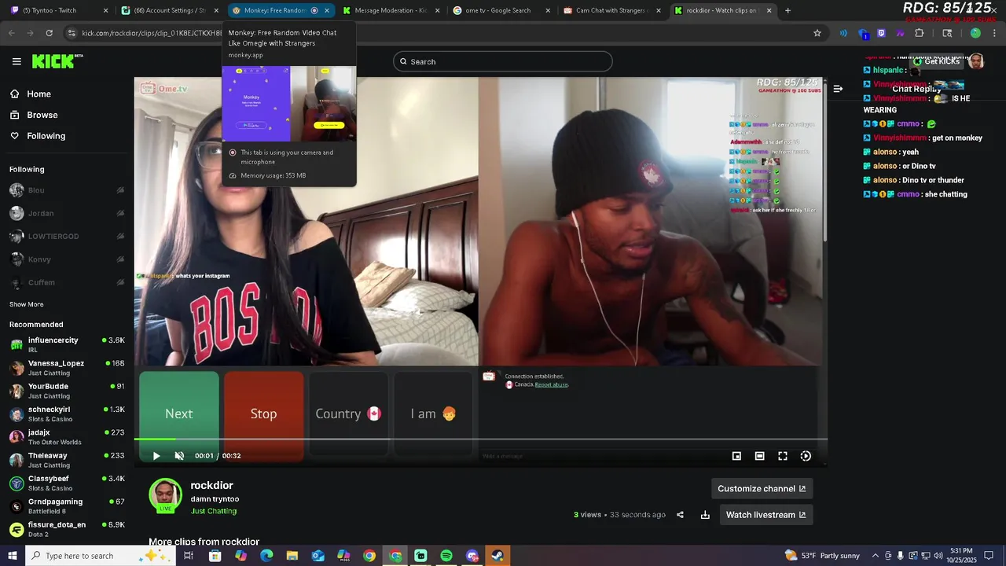Open followed channel Konvy
This screenshot has width=1006, height=566.
67,259
